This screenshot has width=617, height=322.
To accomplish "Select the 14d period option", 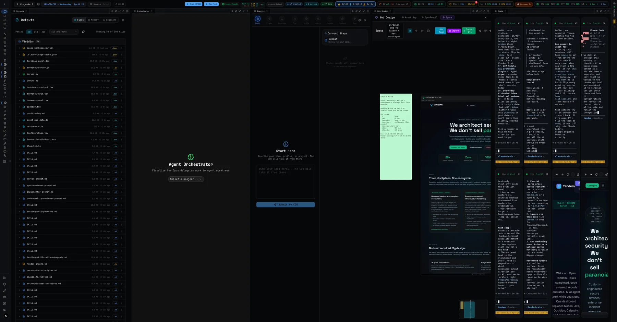I will click(36, 32).
